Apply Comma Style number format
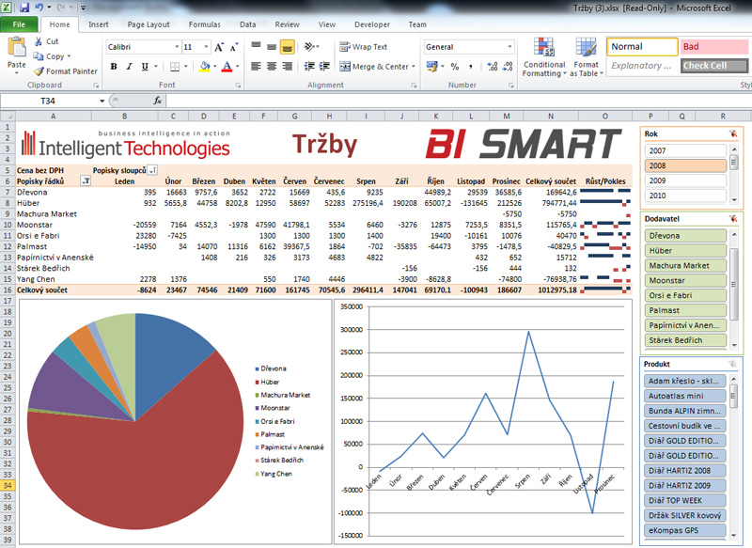This screenshot has width=752, height=548. pyautogui.click(x=471, y=67)
